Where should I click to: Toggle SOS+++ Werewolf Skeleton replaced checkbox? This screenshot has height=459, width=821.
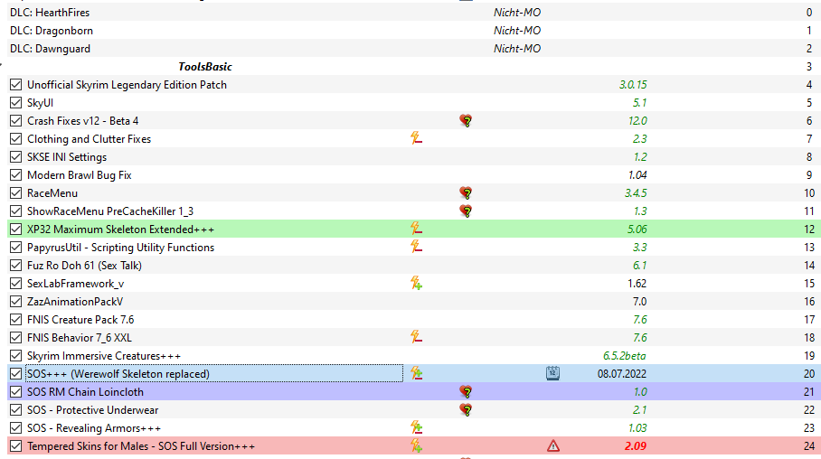[x=15, y=374]
